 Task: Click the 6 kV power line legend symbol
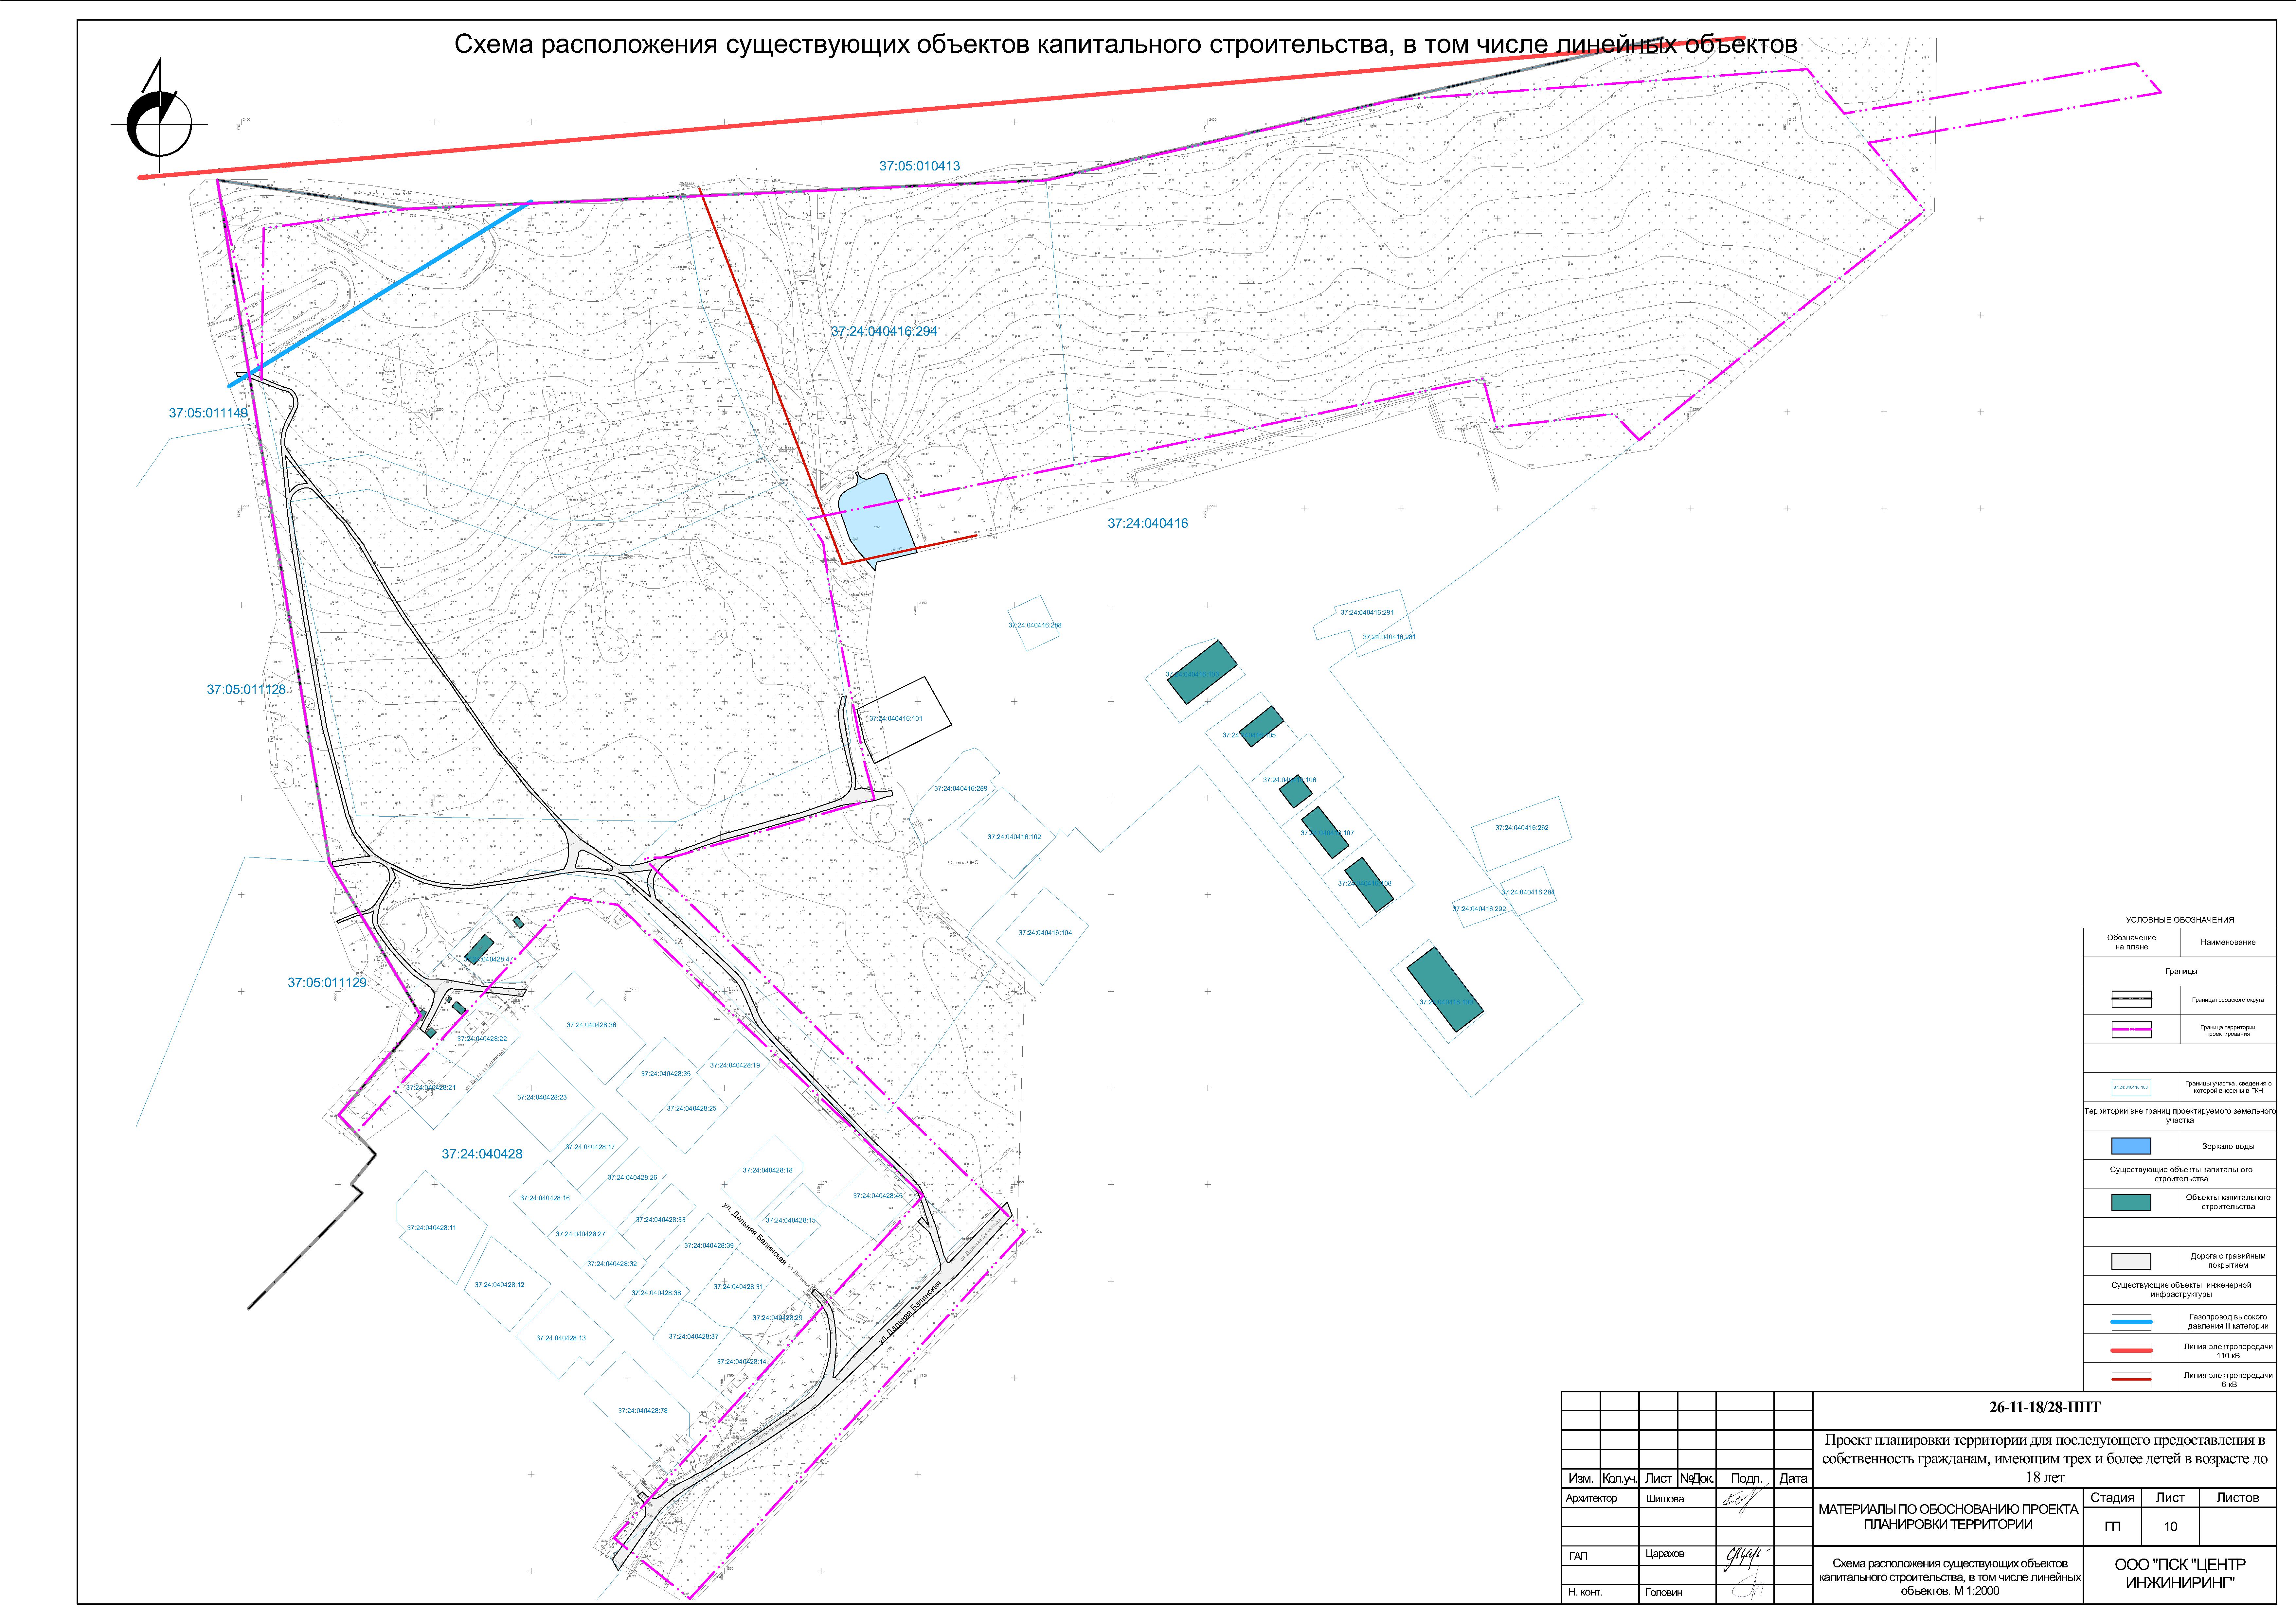(2131, 1380)
